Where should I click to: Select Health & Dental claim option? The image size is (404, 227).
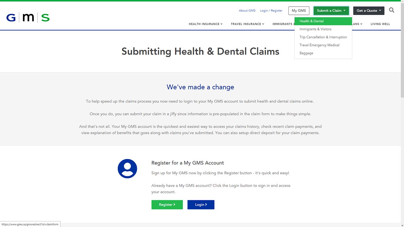click(323, 21)
